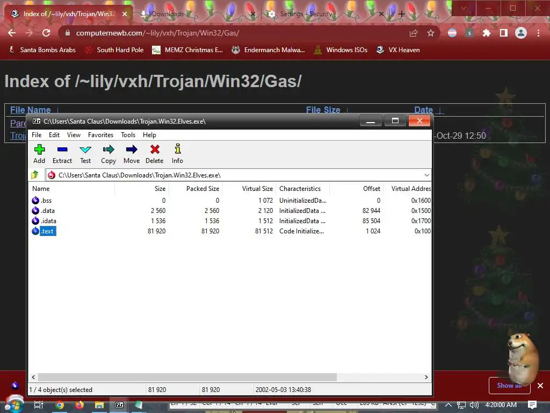Click the Windows Start button with Santa hat
Image resolution: width=550 pixels, height=413 pixels.
click(14, 404)
